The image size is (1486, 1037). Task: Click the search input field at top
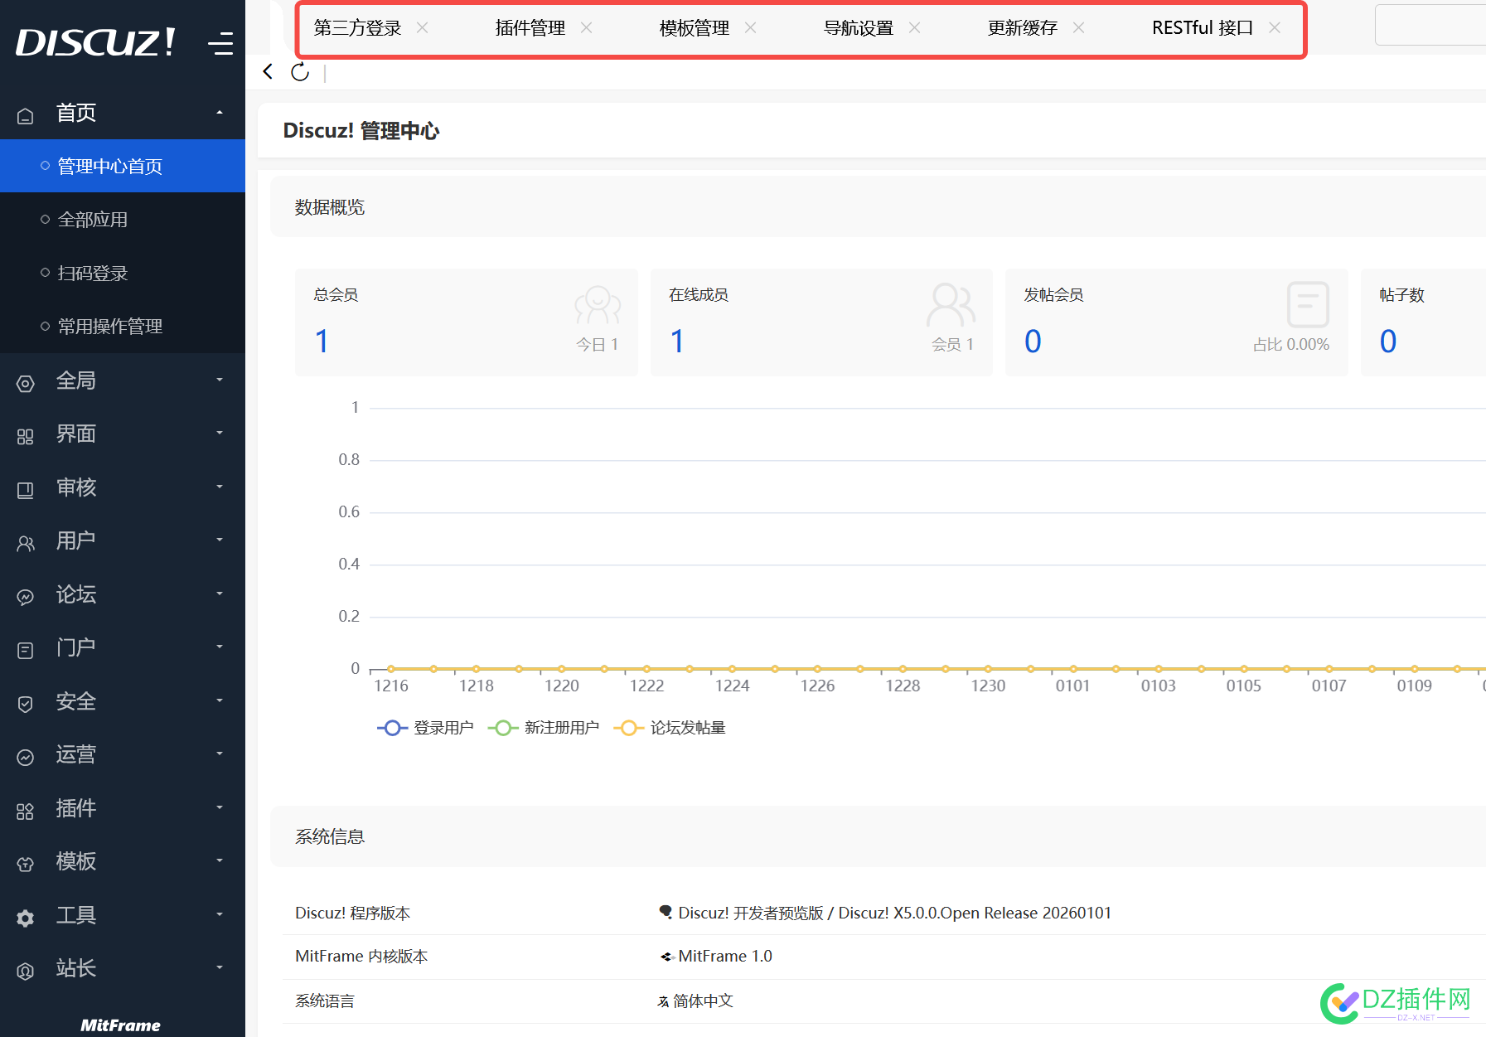[1430, 25]
